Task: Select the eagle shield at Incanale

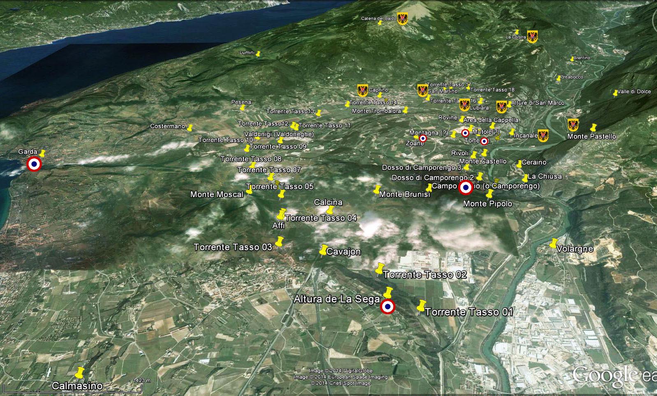Action: [x=543, y=135]
